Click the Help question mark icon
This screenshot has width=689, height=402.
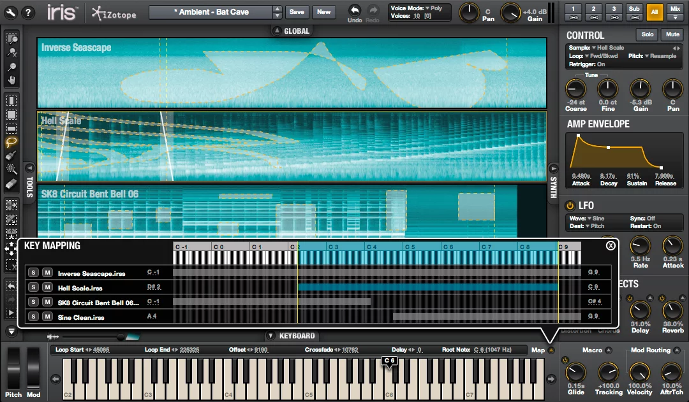29,11
